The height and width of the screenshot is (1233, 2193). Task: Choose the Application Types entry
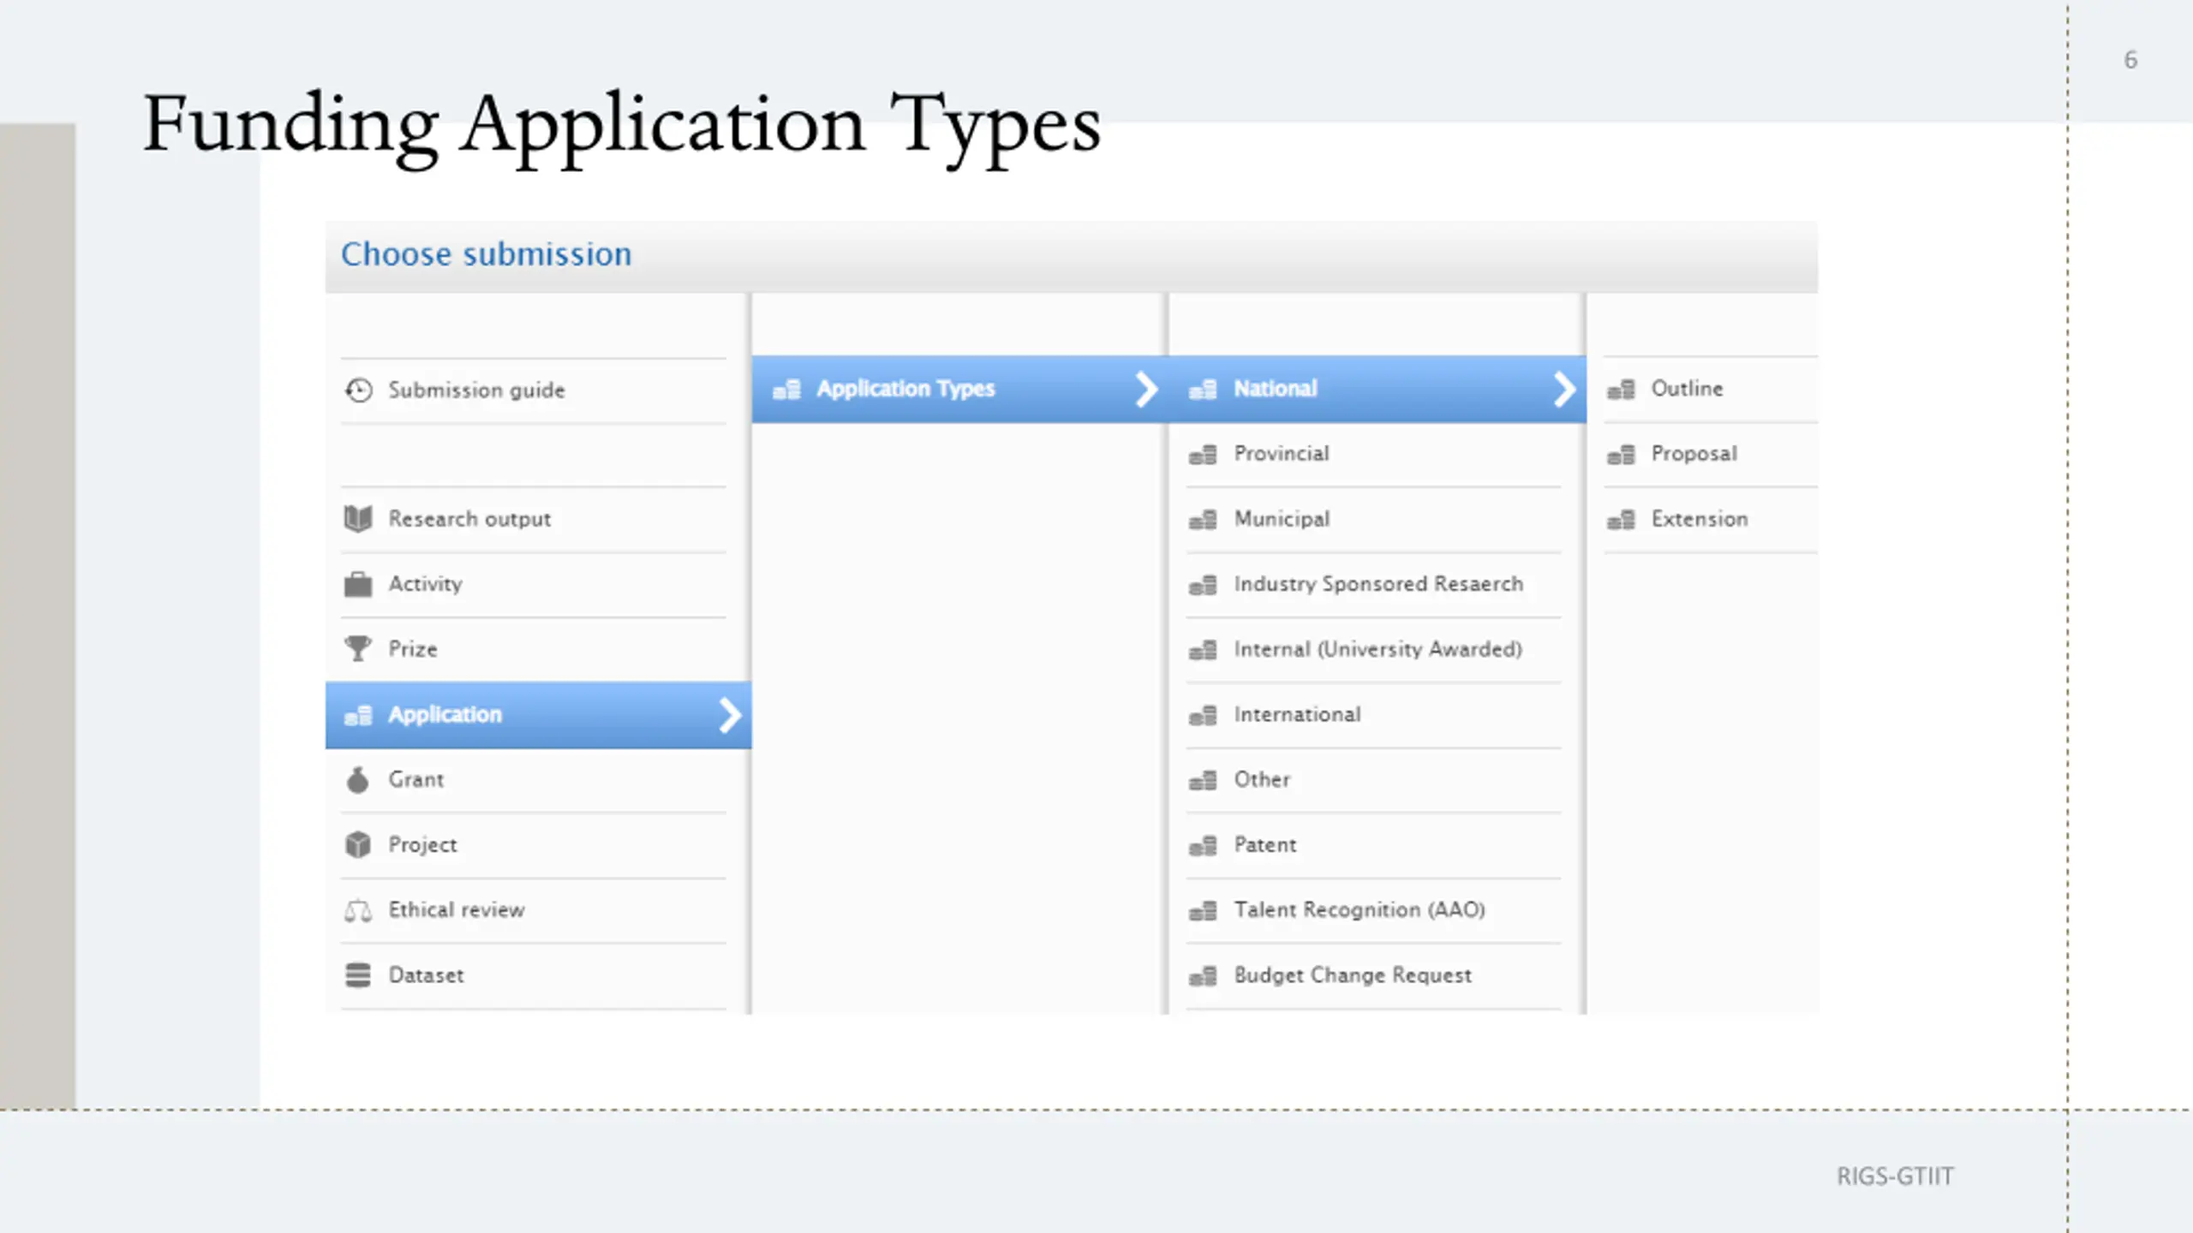tap(959, 390)
